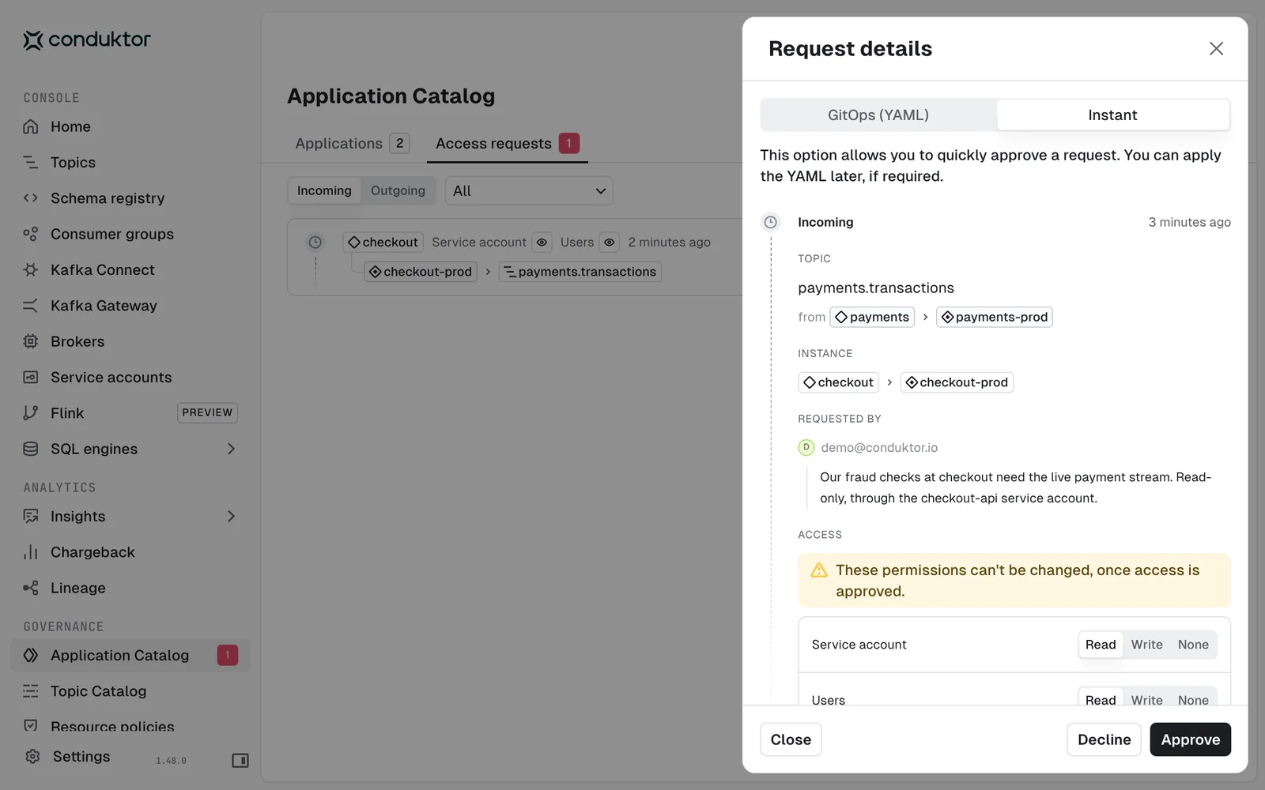Viewport: 1265px width, 790px height.
Task: Click the Topic Catalog icon
Action: tap(31, 691)
